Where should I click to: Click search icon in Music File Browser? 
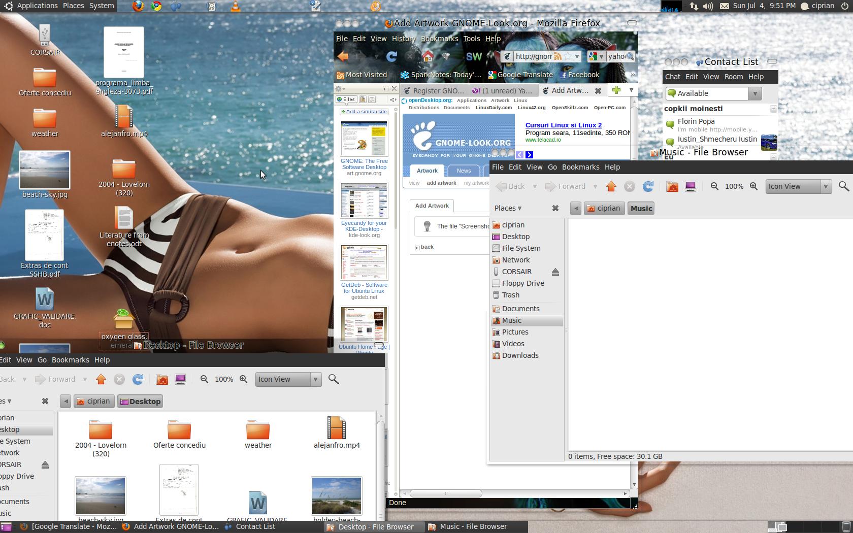pos(843,186)
